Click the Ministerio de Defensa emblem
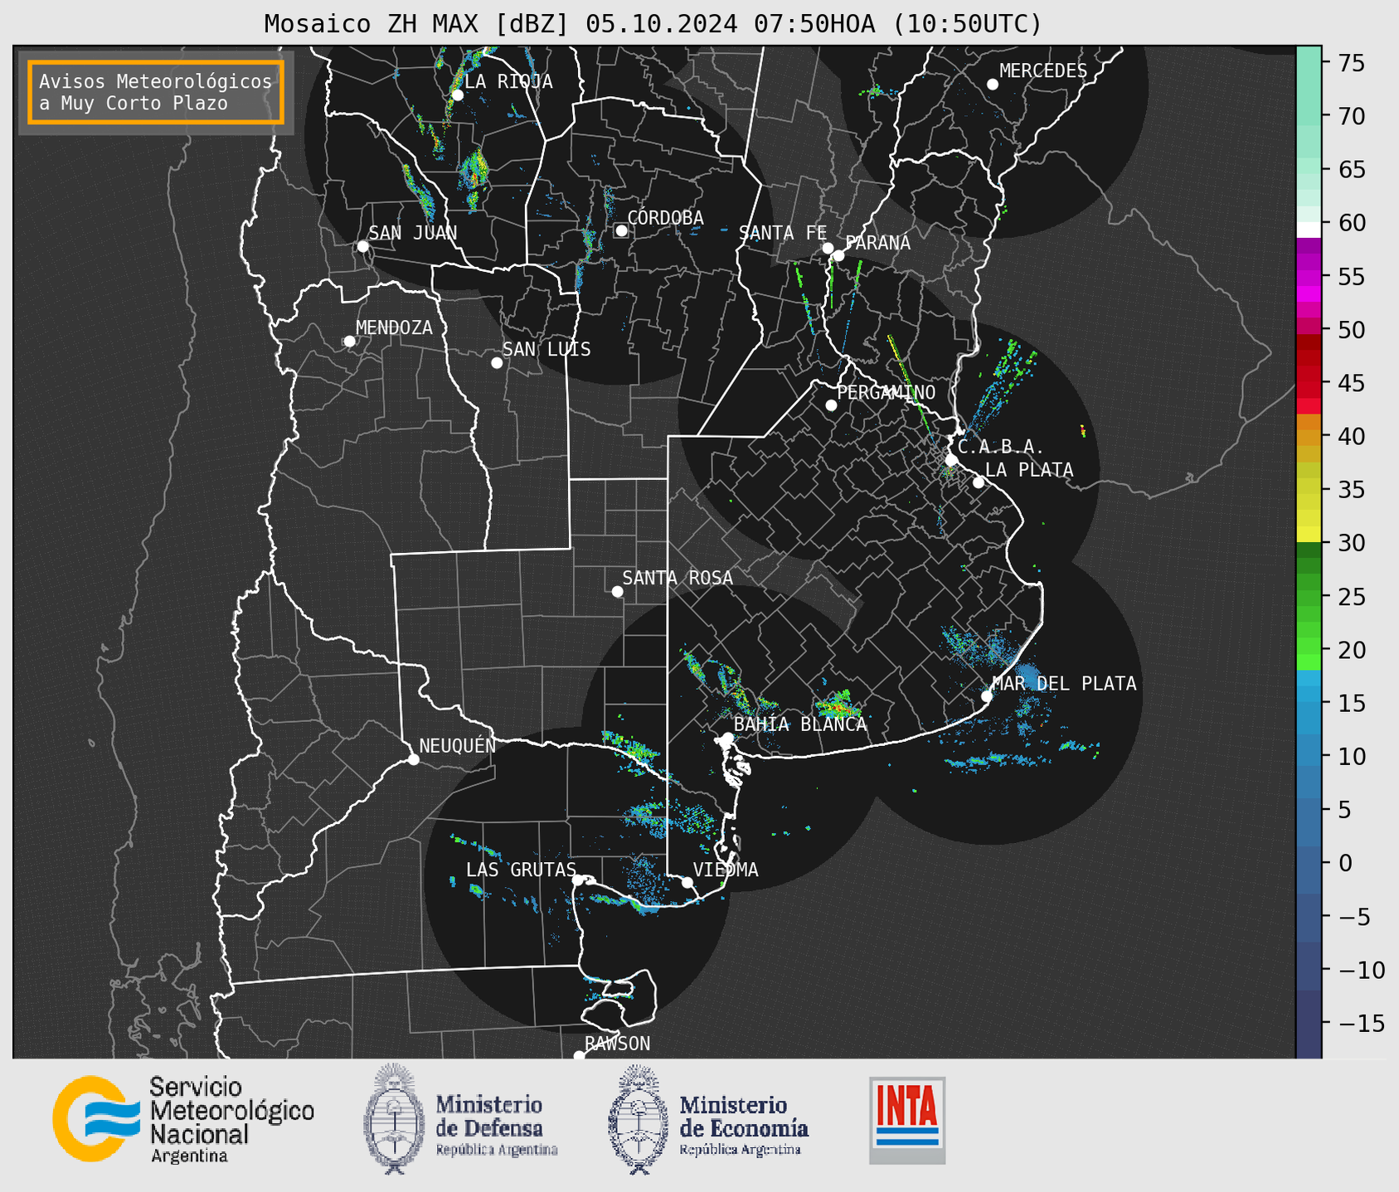The width and height of the screenshot is (1399, 1192). click(394, 1118)
